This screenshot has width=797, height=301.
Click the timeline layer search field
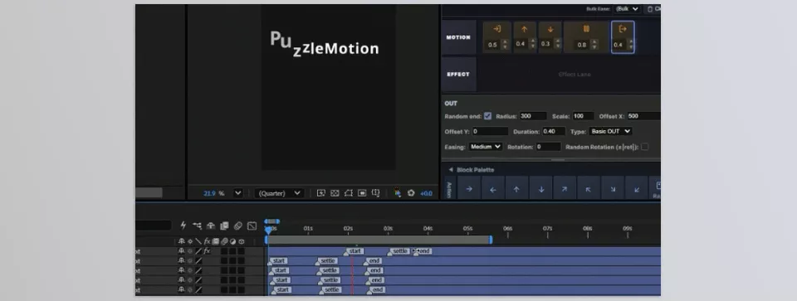point(153,226)
